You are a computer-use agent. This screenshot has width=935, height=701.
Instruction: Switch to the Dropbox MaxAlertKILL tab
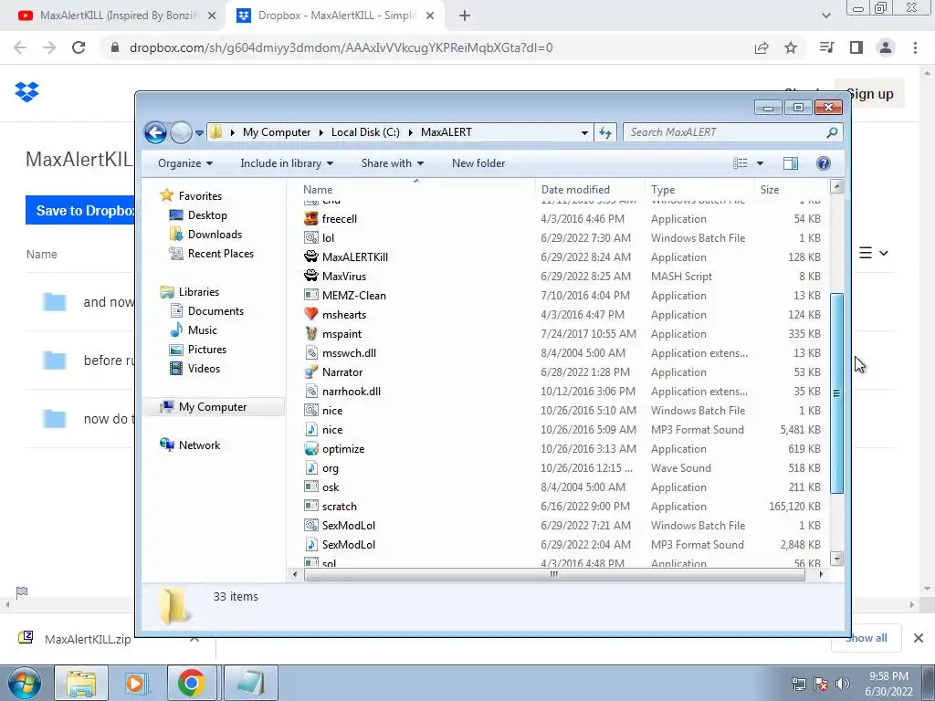pos(335,16)
